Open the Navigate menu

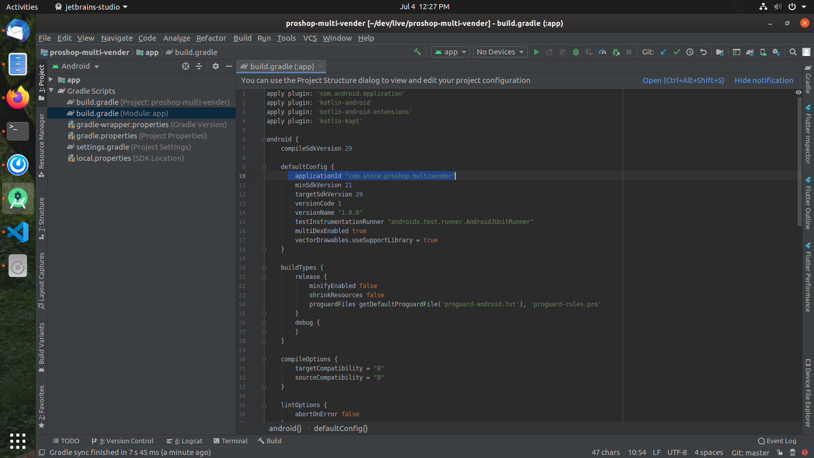[x=117, y=38]
